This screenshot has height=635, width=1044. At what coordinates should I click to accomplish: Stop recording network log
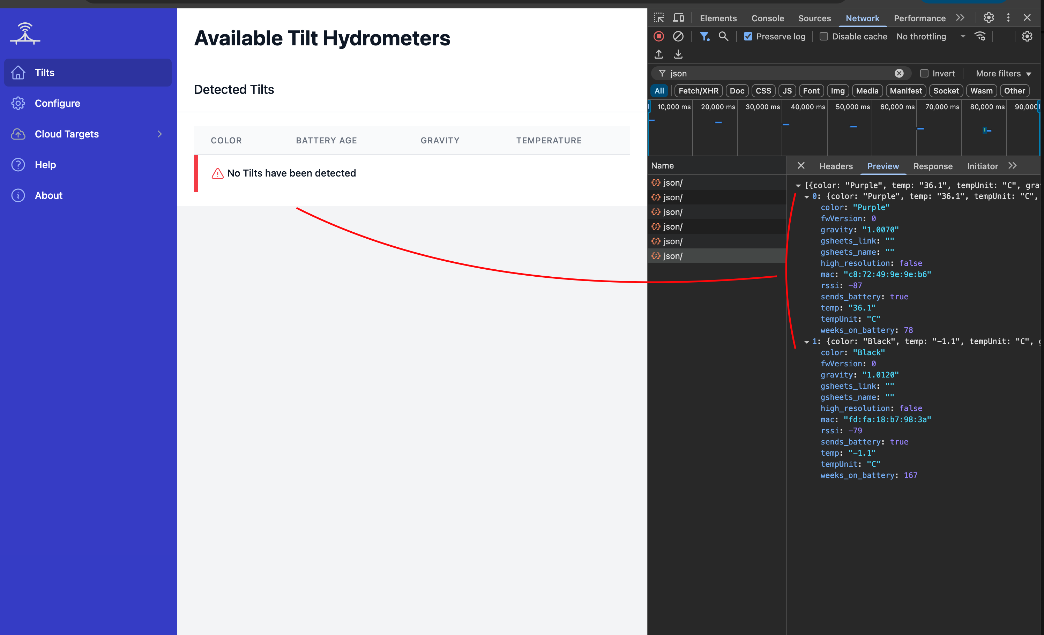[x=658, y=36]
